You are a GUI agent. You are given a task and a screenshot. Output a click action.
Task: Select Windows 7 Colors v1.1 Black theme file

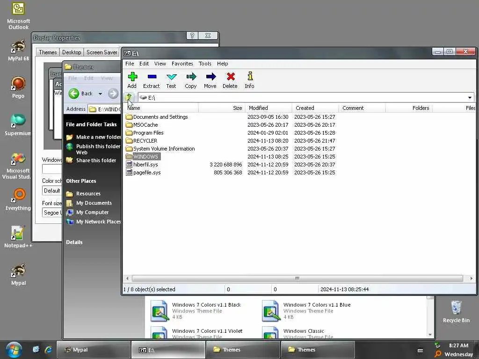click(x=196, y=311)
